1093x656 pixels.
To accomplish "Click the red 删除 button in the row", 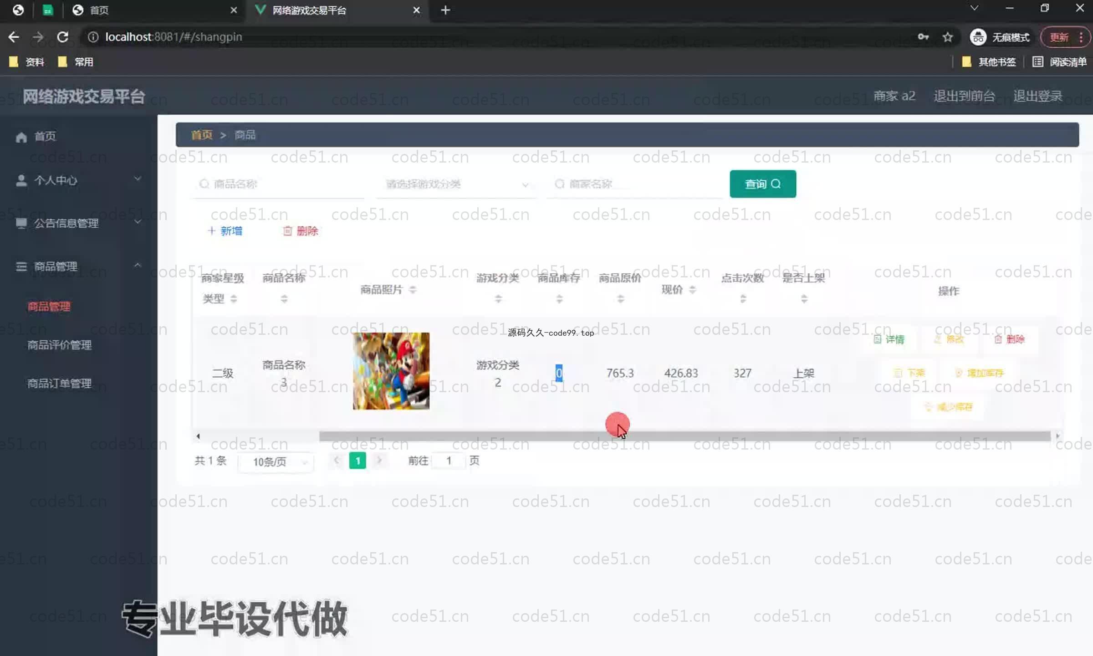I will click(x=1009, y=339).
